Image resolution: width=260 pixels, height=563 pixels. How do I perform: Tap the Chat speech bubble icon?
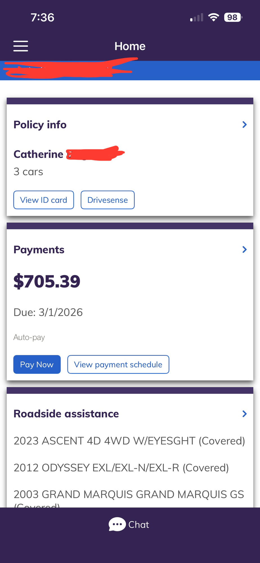coord(117,524)
